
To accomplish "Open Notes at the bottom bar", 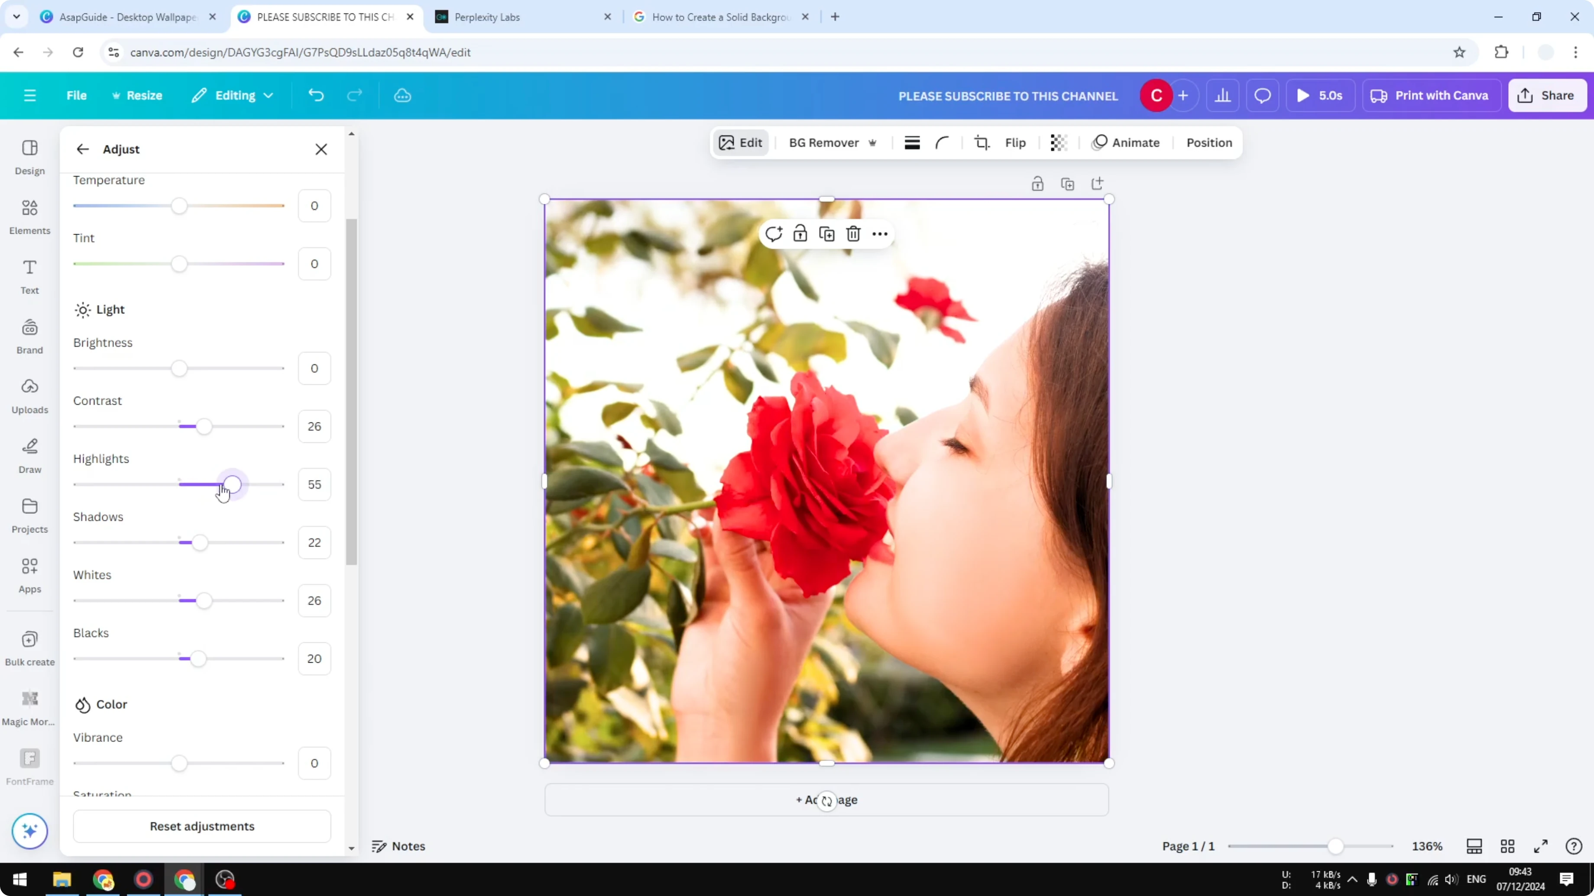I will (x=398, y=846).
